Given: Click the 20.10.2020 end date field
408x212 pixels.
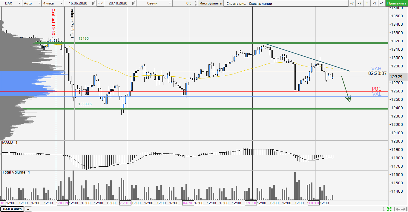Looking at the screenshot, I should pos(118,3).
